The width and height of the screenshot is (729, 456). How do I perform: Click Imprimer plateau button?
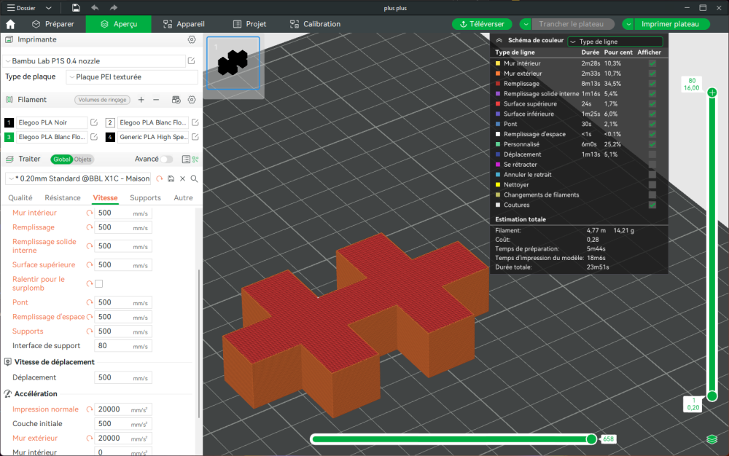670,24
